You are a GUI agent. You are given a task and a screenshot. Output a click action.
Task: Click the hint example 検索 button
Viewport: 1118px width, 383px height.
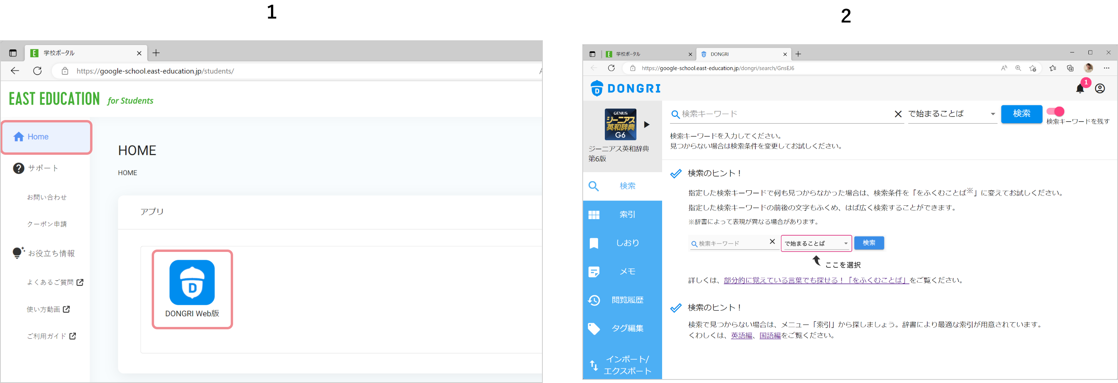[868, 243]
